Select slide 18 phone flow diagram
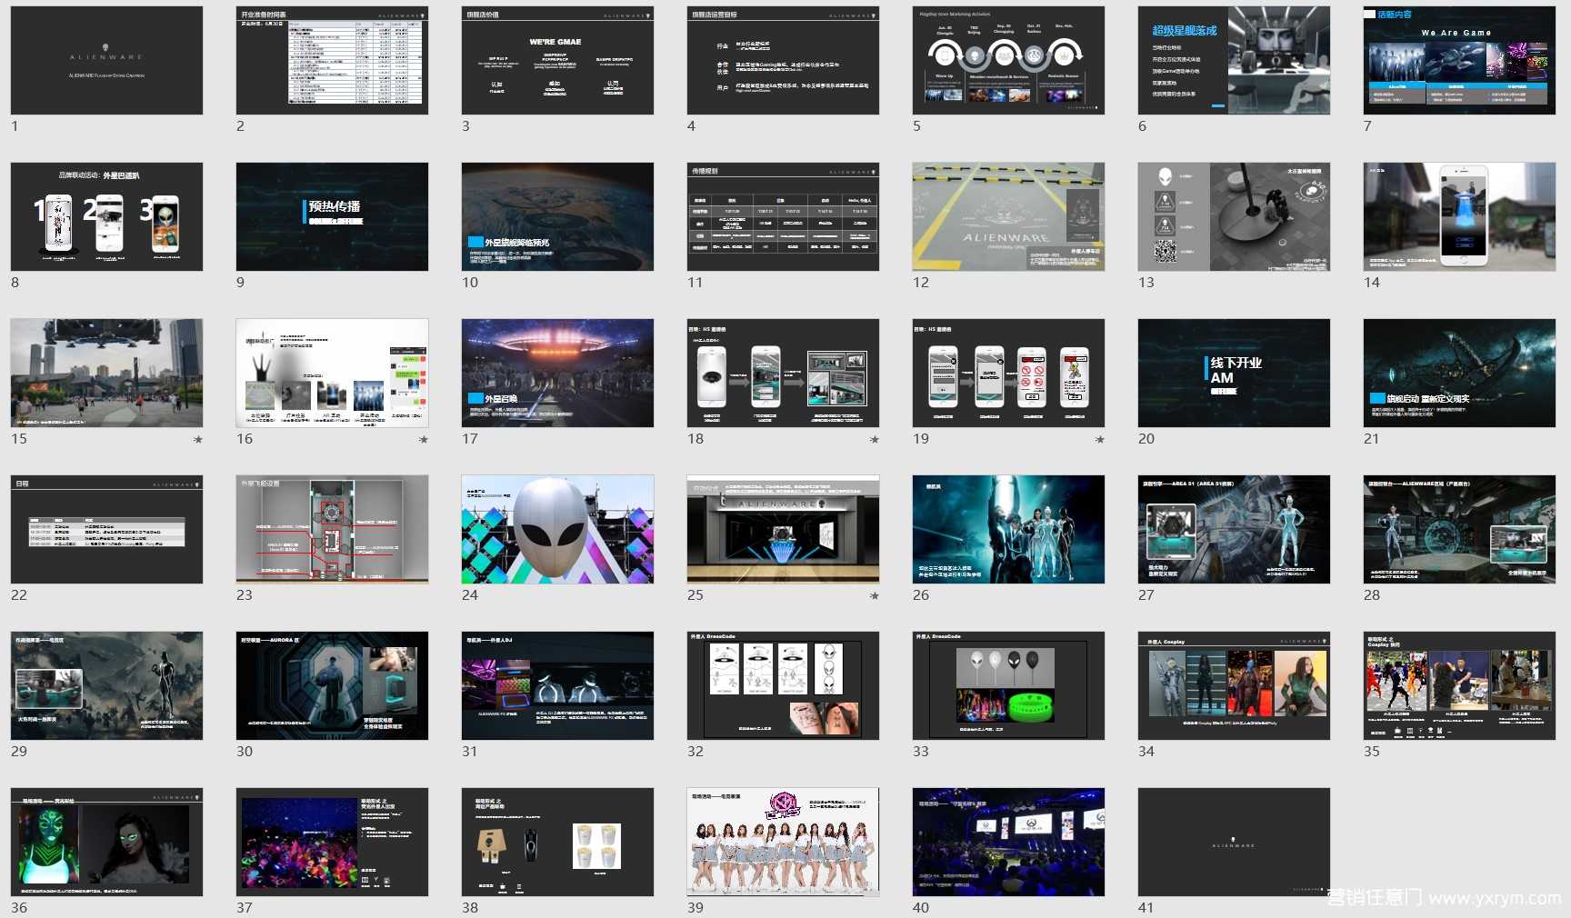The width and height of the screenshot is (1571, 918). (783, 373)
